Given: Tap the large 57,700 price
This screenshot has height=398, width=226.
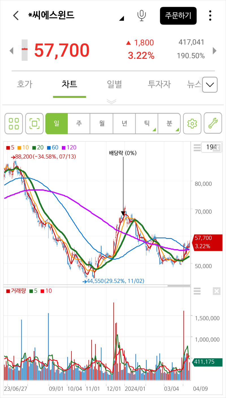Looking at the screenshot, I should [x=62, y=50].
